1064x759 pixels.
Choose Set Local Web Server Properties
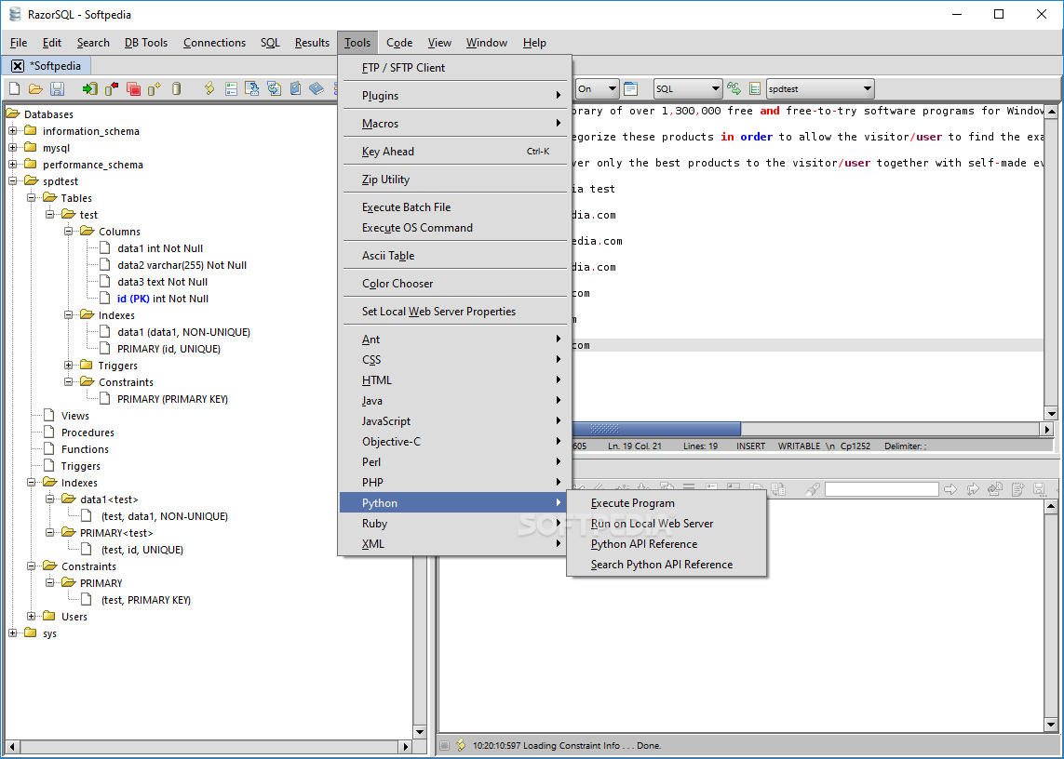pyautogui.click(x=454, y=312)
